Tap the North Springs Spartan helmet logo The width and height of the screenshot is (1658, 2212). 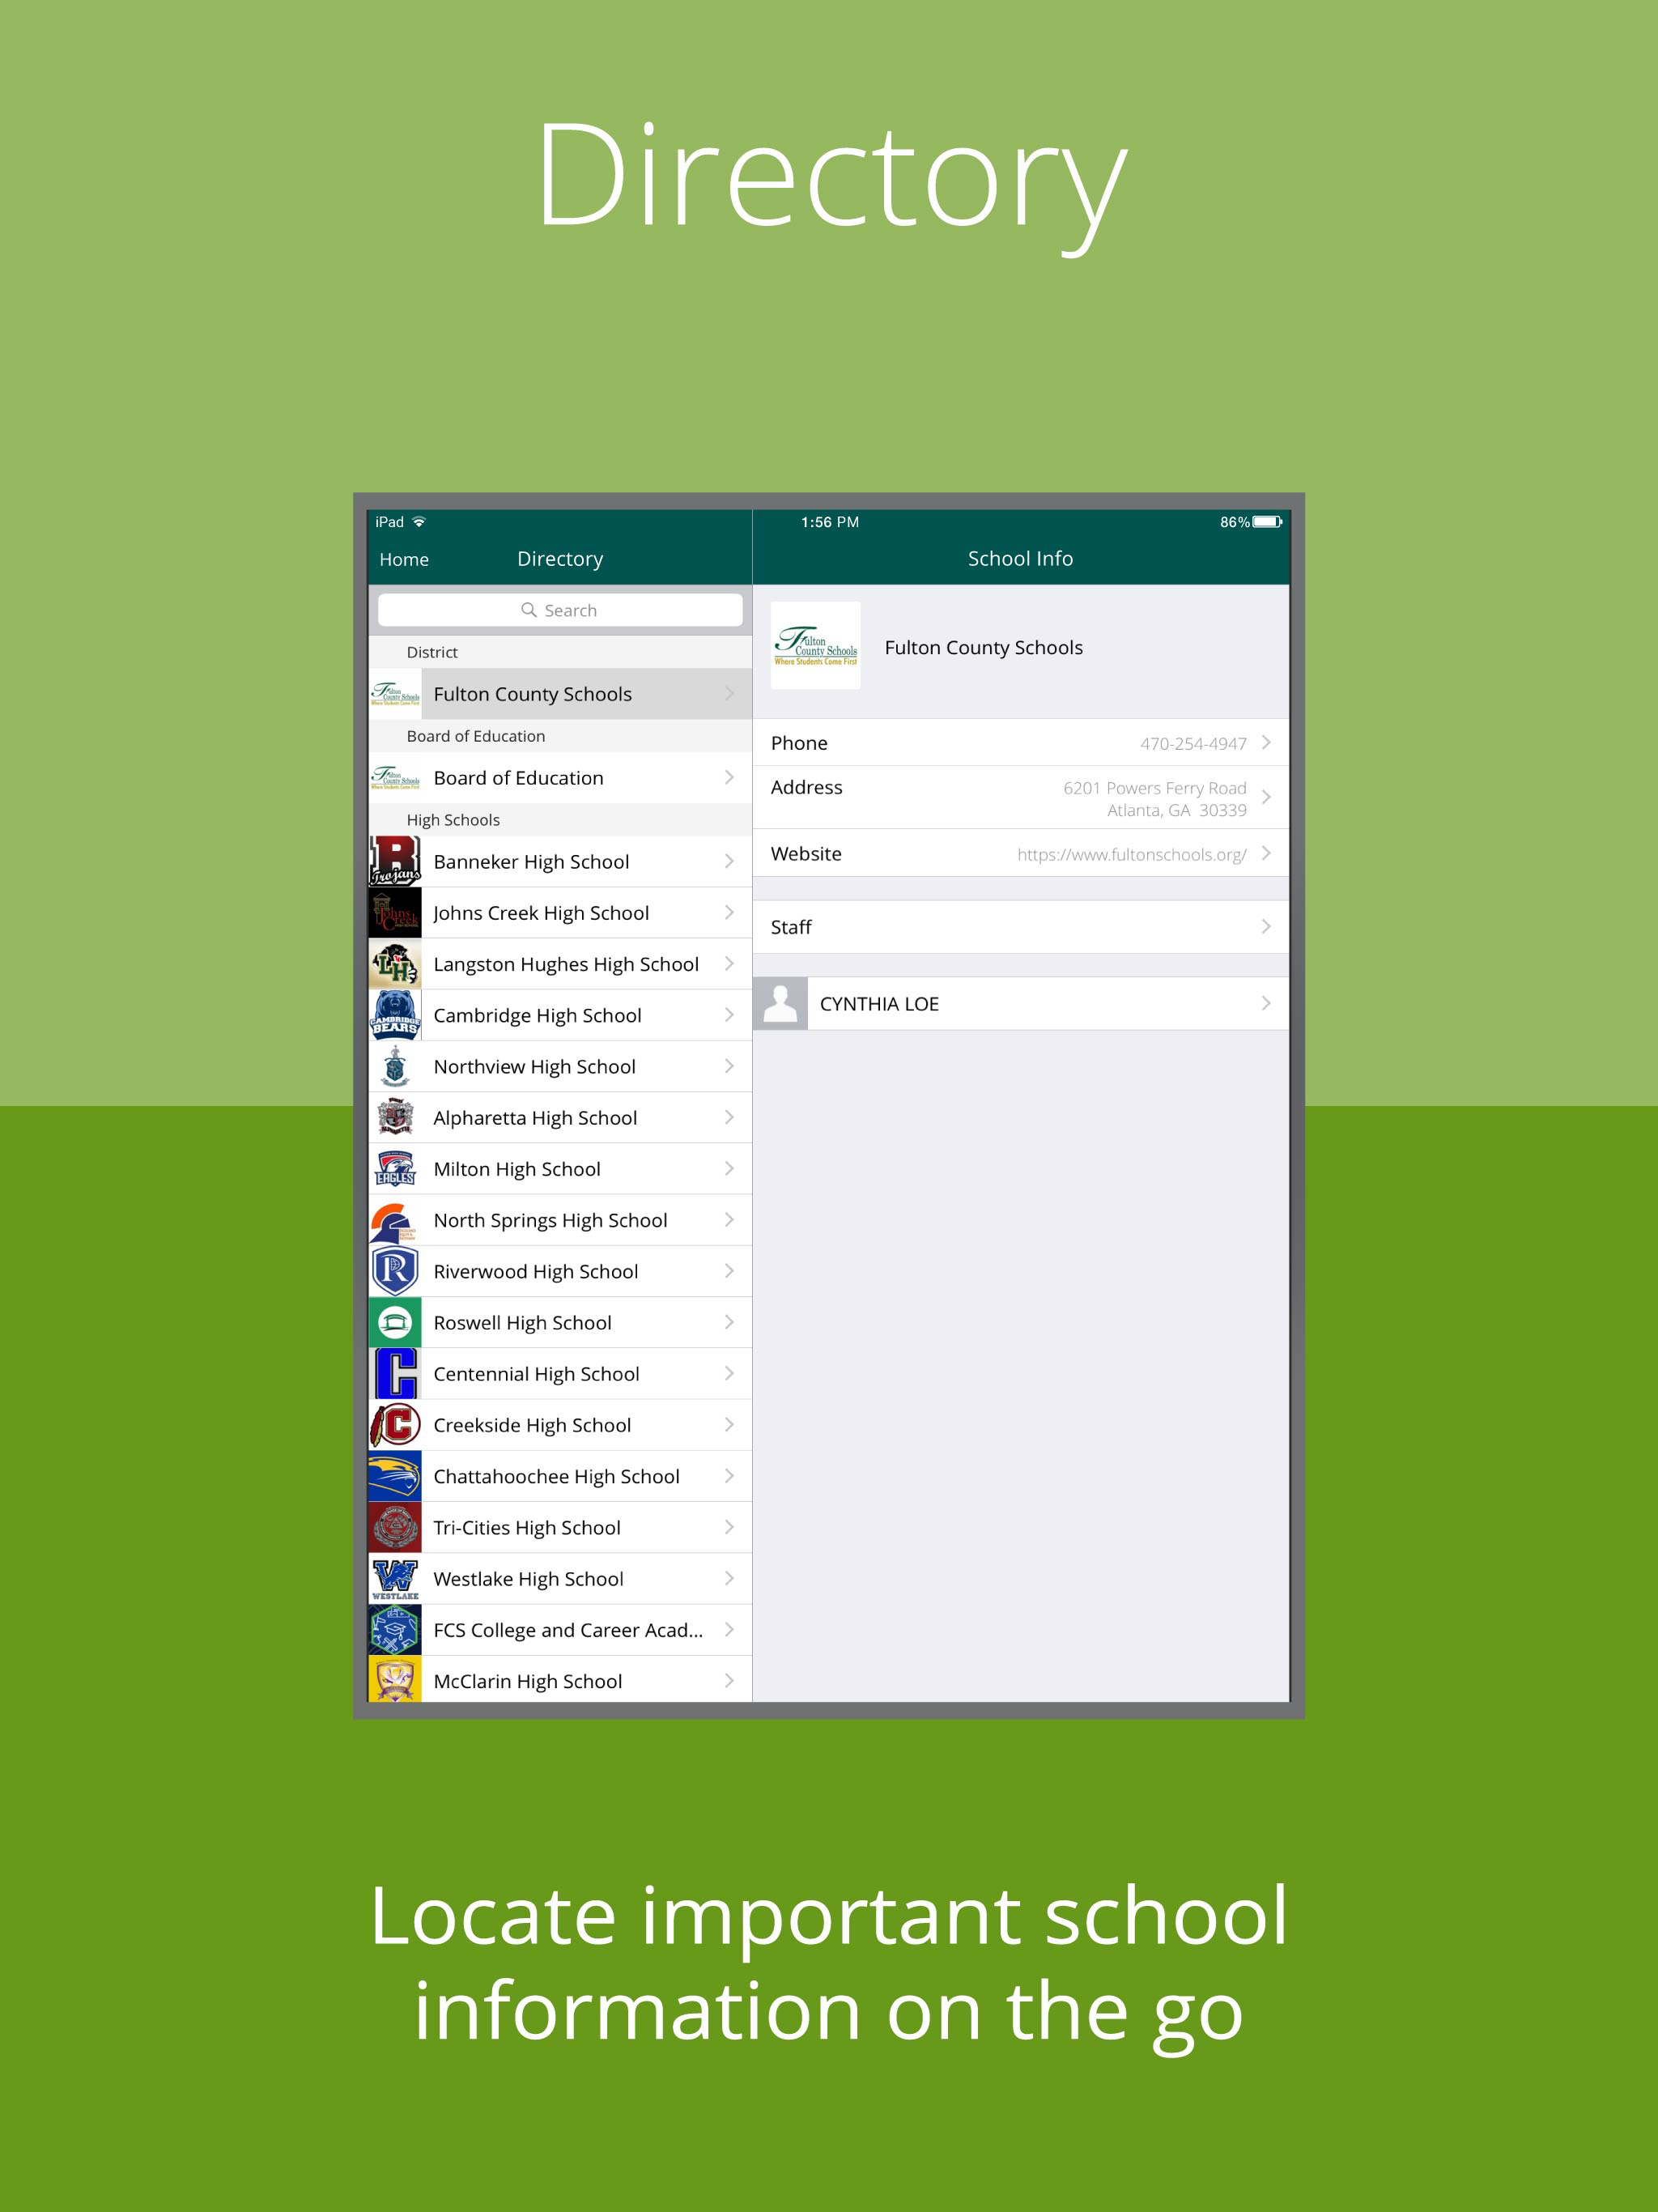tap(394, 1220)
